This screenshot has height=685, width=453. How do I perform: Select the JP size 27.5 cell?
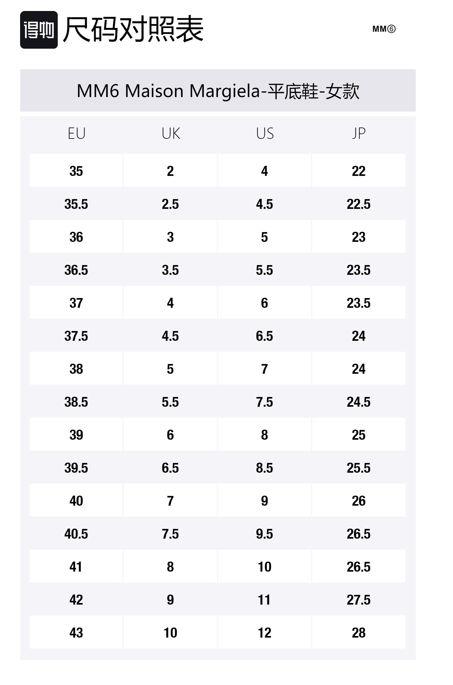point(359,600)
